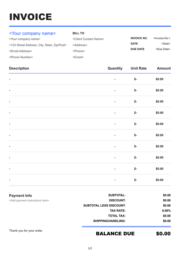Screen dimensions: 180x255
Task: Click the <Address> field under BILL TO
Action: pyautogui.click(x=80, y=45)
